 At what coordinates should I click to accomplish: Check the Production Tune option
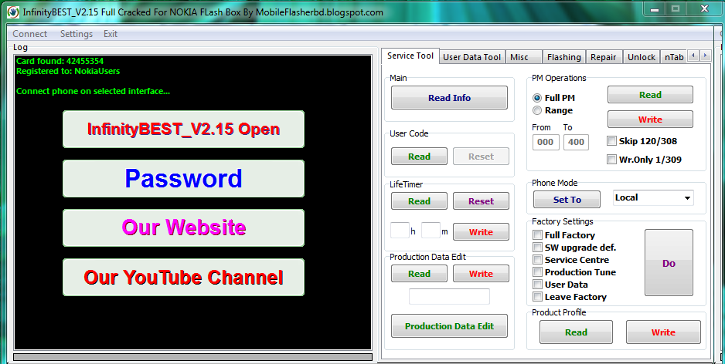[x=537, y=272]
